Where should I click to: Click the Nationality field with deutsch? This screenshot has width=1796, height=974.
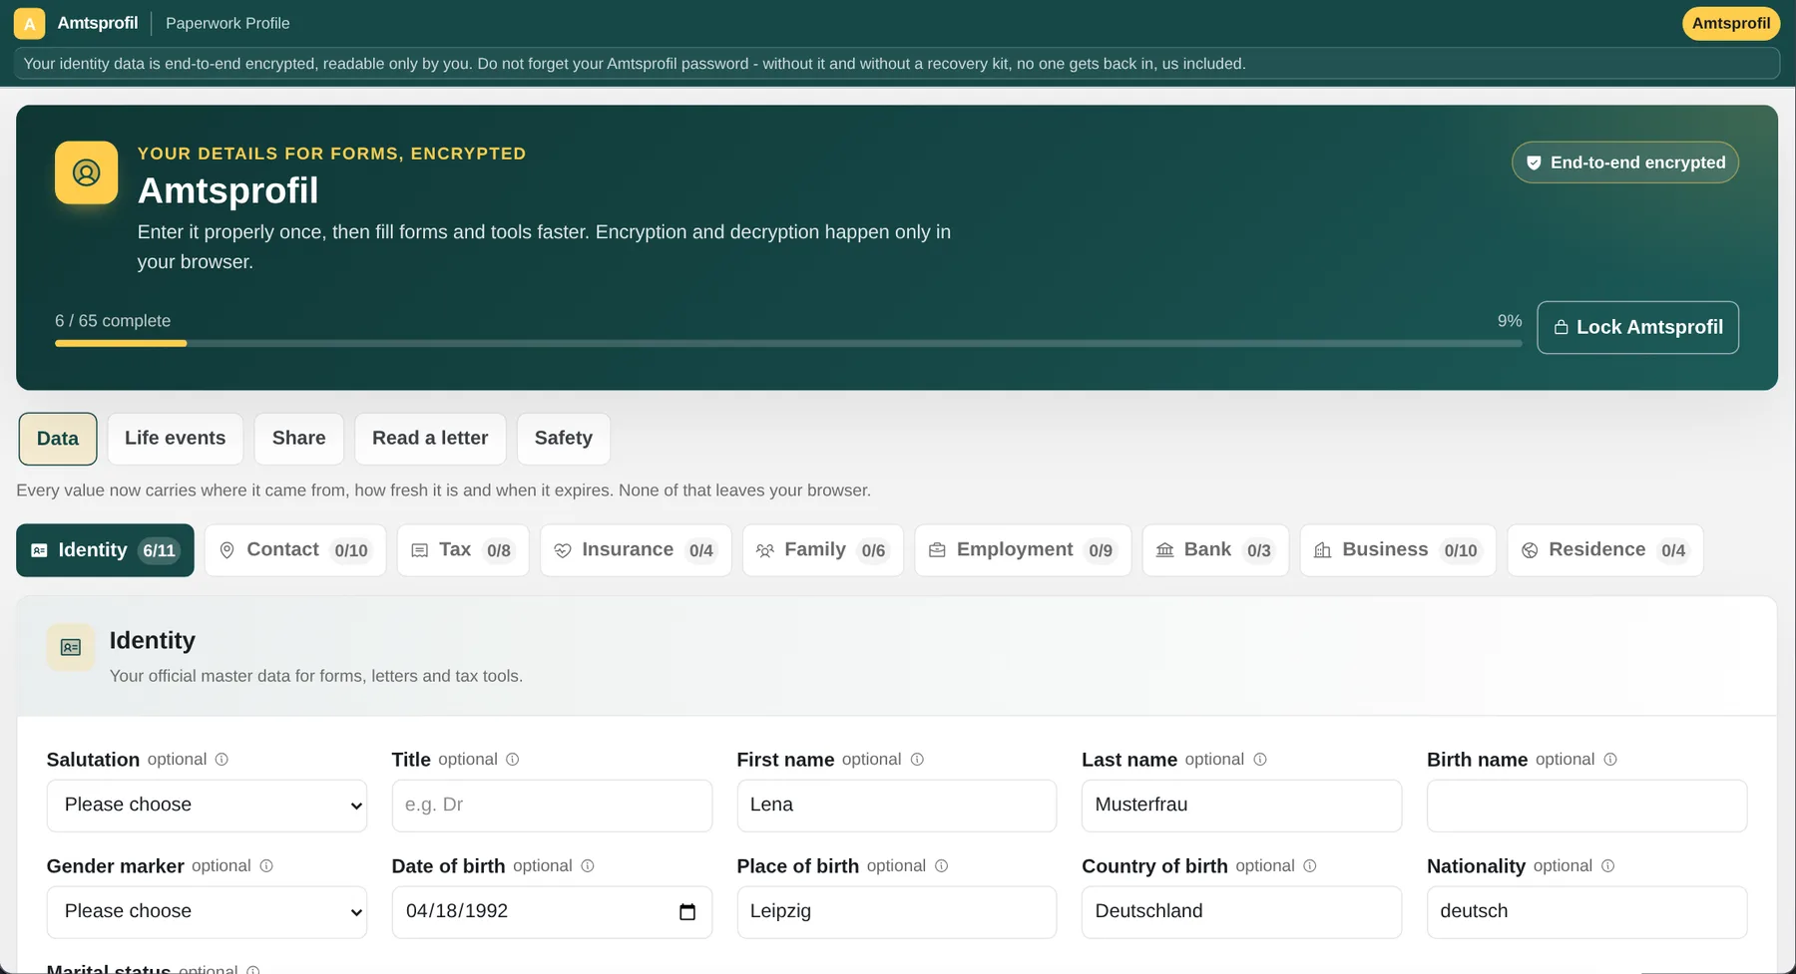(x=1586, y=912)
